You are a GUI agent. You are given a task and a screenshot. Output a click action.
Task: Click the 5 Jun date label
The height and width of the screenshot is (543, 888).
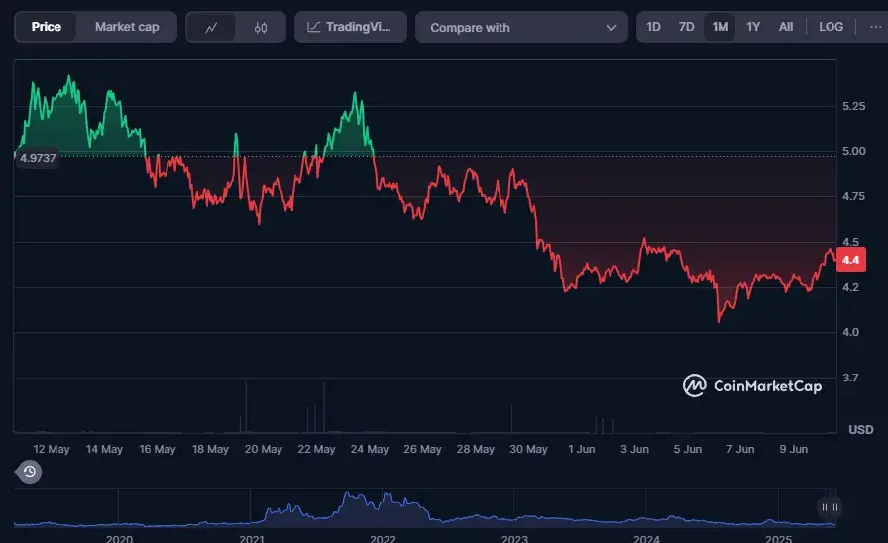point(688,449)
